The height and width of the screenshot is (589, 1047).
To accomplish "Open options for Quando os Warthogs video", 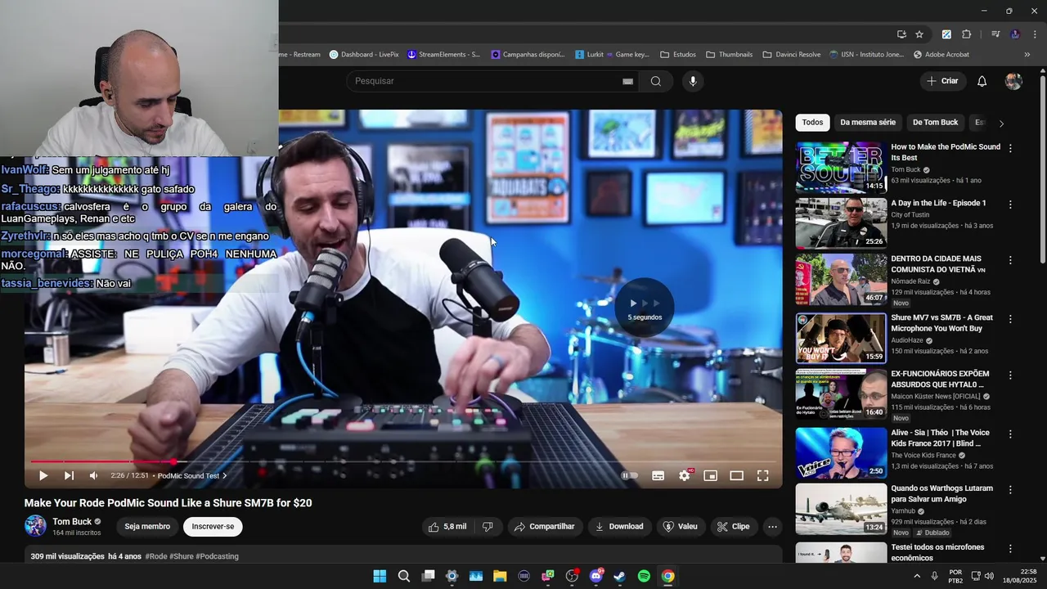I will click(1010, 490).
